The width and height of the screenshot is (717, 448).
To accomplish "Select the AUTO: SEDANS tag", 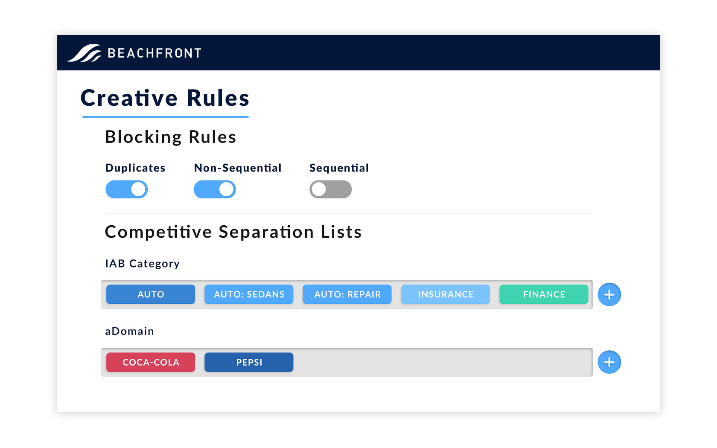I will (249, 294).
